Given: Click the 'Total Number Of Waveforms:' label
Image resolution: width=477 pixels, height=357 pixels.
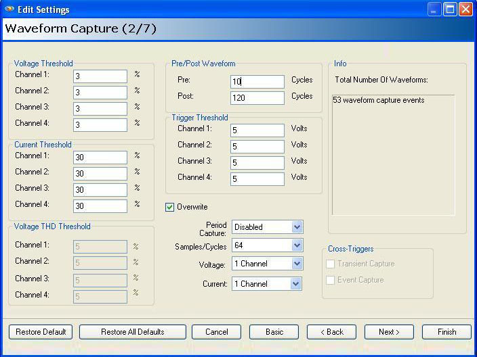Looking at the screenshot, I should 381,80.
